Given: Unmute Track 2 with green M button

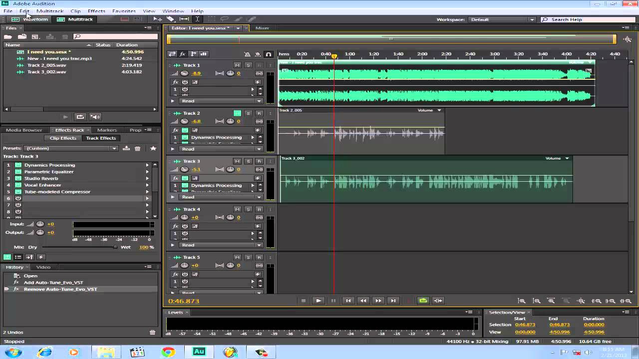Looking at the screenshot, I should [237, 113].
